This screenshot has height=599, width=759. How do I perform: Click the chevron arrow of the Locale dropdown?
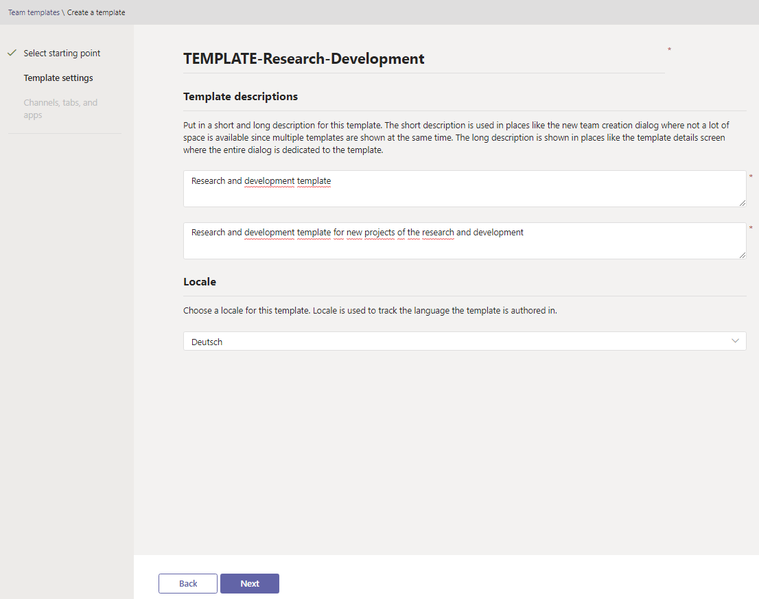736,341
